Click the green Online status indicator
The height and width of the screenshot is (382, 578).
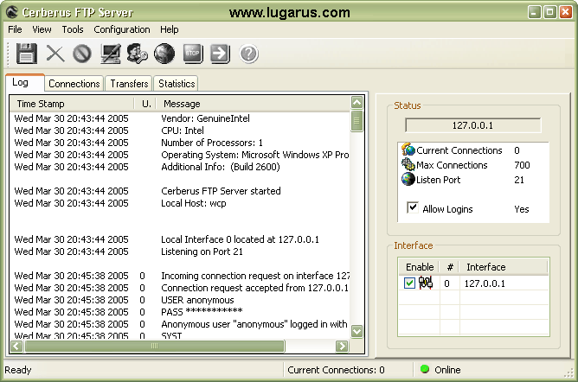[x=425, y=369]
